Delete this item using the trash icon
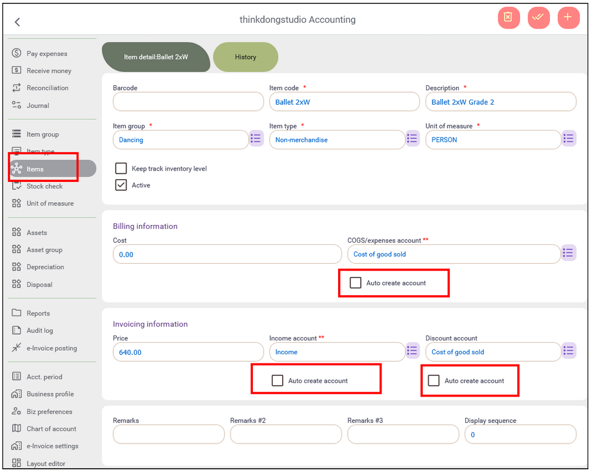This screenshot has height=471, width=591. tap(509, 17)
